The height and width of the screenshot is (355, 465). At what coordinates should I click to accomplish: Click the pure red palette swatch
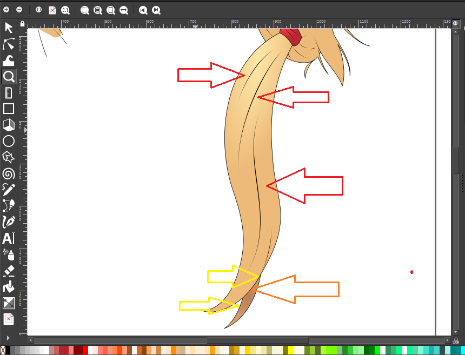click(x=85, y=350)
